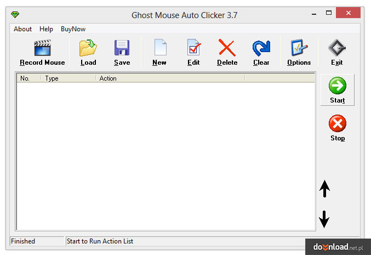Click the green gem app icon
Screen dimensions: 371x255
coord(15,15)
